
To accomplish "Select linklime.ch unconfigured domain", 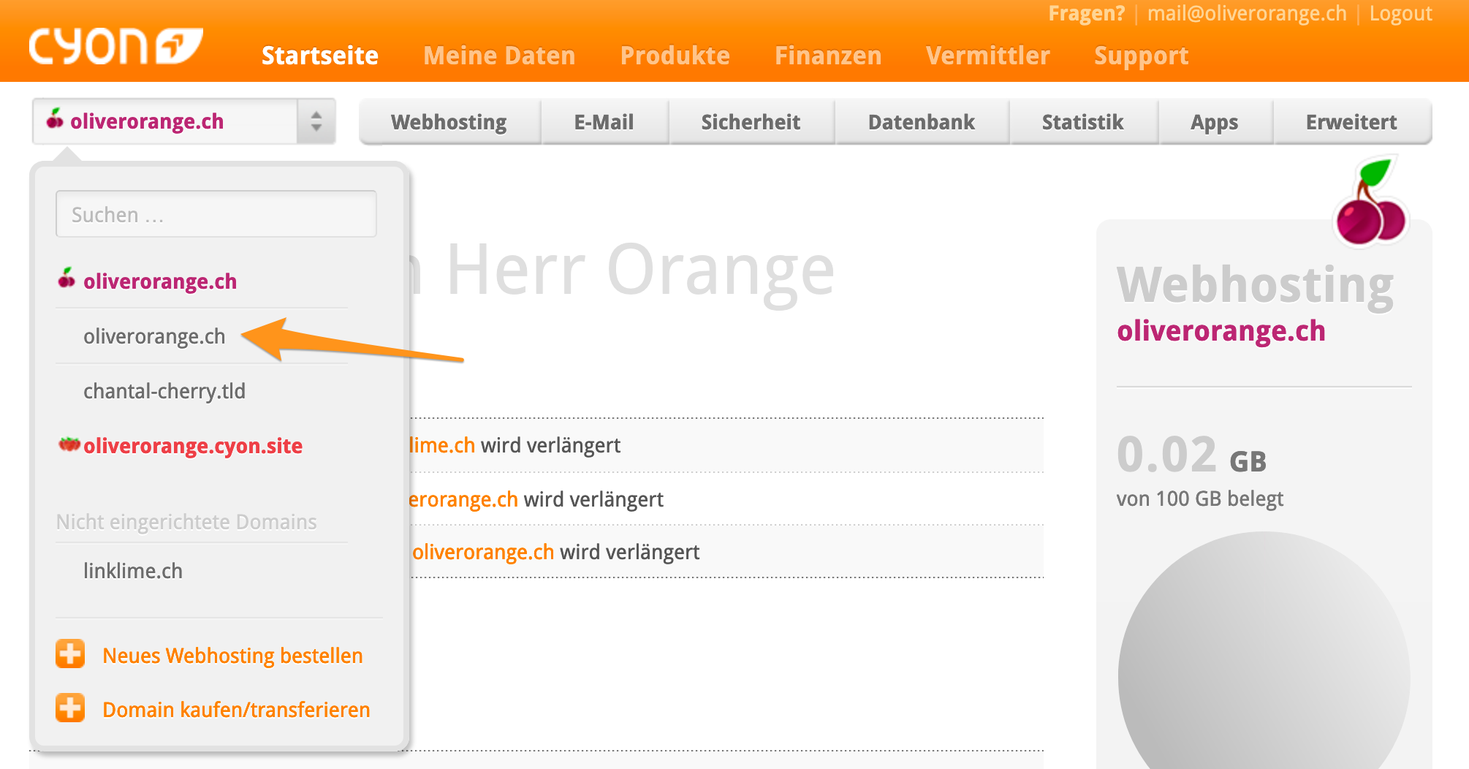I will point(133,571).
